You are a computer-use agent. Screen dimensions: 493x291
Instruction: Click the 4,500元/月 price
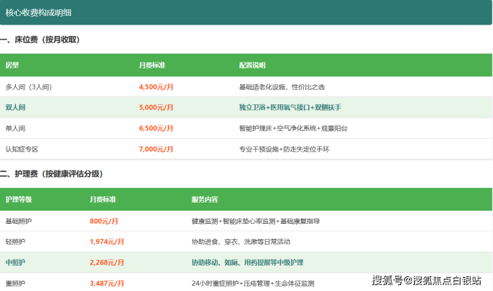157,87
